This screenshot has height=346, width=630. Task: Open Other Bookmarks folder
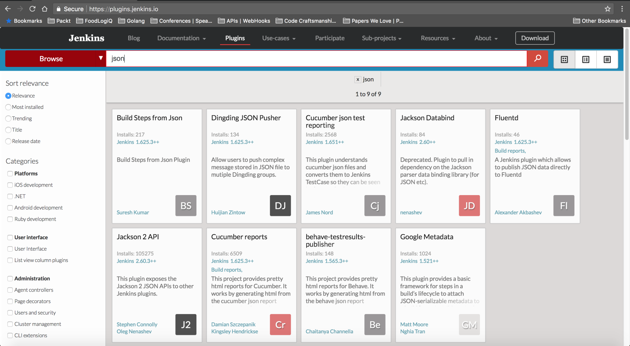point(599,21)
